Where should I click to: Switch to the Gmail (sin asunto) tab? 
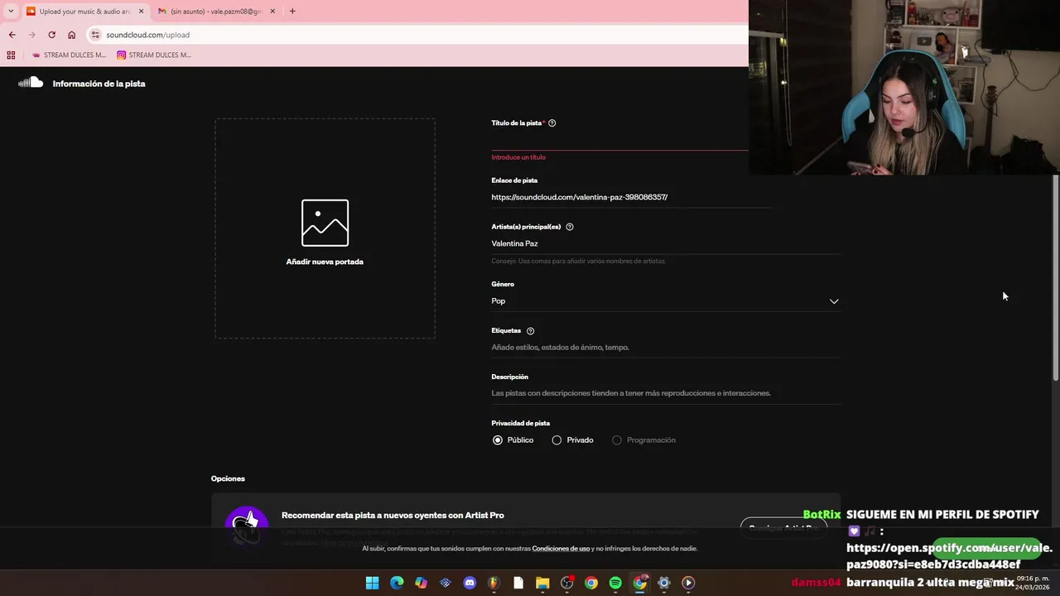pos(215,12)
